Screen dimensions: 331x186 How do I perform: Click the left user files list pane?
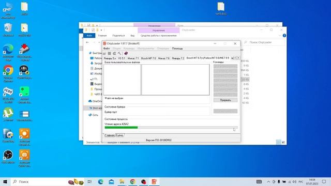[x=122, y=80]
